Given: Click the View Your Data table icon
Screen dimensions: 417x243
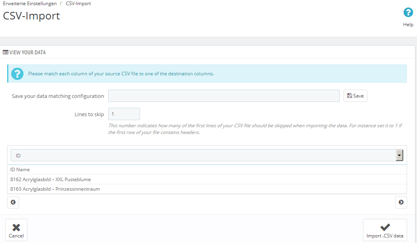Looking at the screenshot, I should [5, 52].
